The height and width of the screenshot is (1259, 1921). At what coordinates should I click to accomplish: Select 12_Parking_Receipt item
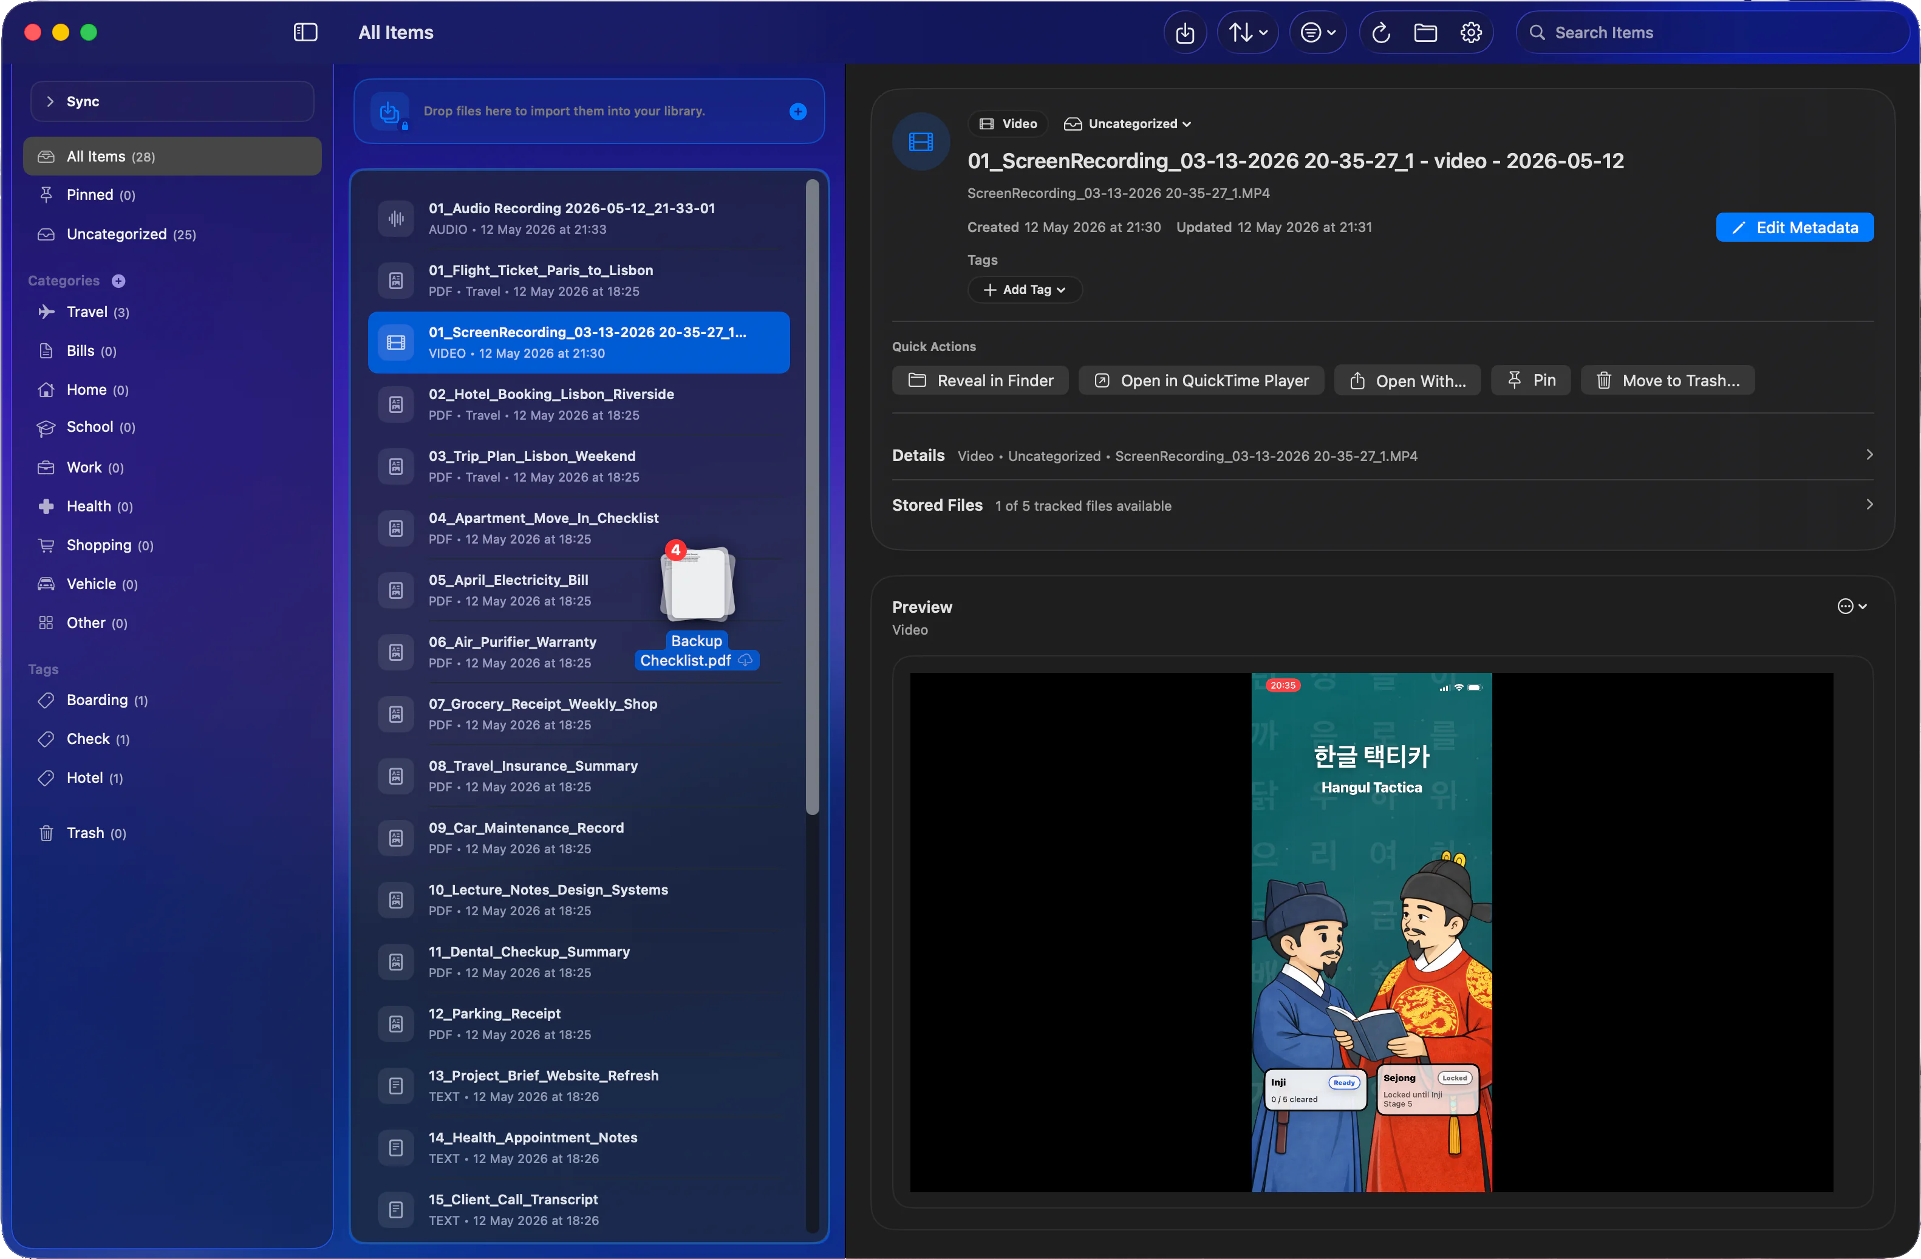click(x=579, y=1023)
